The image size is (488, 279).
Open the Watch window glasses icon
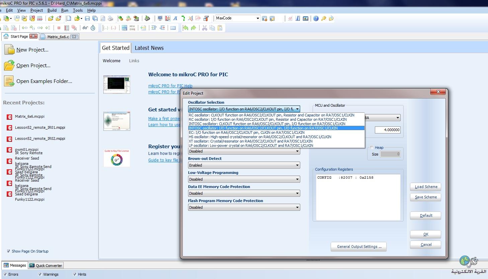[85, 28]
